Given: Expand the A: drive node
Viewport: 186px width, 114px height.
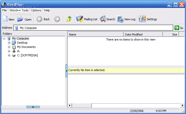Looking at the screenshot, I should [x=9, y=51].
